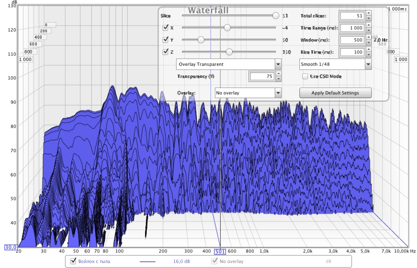The height and width of the screenshot is (268, 417).
Task: Click Apply Default Settings button
Action: (x=335, y=93)
